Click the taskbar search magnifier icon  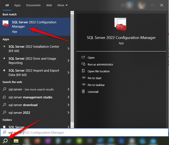5,140
